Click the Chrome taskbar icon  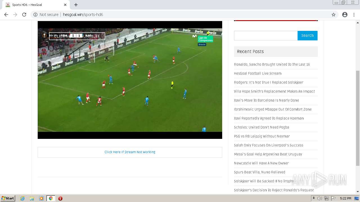tap(51, 198)
